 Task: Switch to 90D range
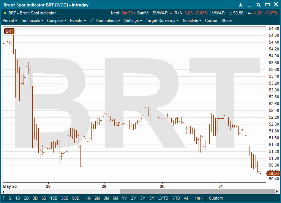76,198
